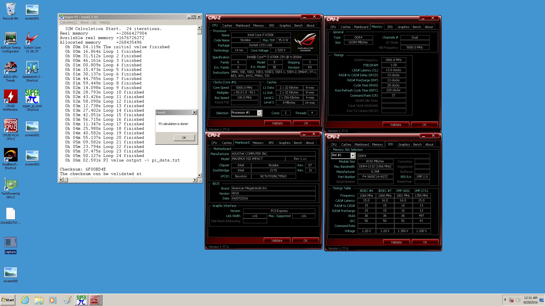The width and height of the screenshot is (545, 306).
Task: Open Windows Explorer folder in taskbar
Action: pyautogui.click(x=39, y=300)
